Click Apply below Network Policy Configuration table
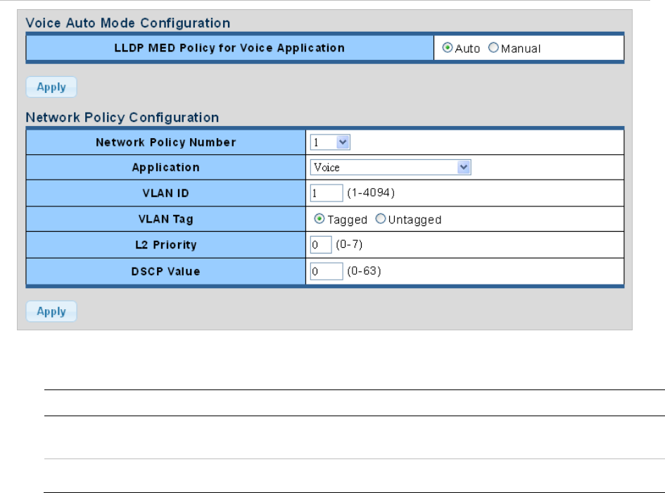Screen dimensions: 665x493 pos(51,311)
